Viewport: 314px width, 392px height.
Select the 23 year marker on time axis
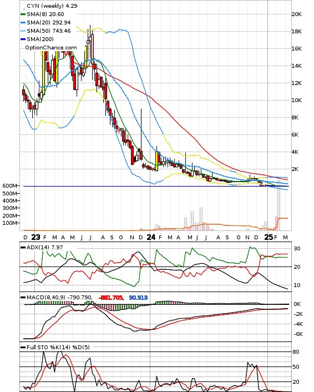pyautogui.click(x=36, y=237)
